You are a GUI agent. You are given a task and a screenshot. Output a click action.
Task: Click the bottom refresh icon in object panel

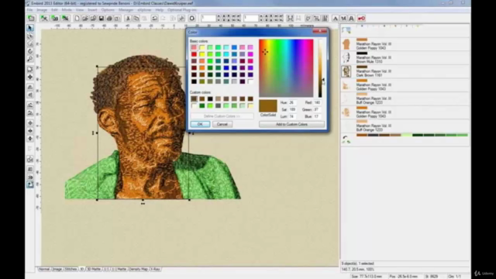click(346, 139)
